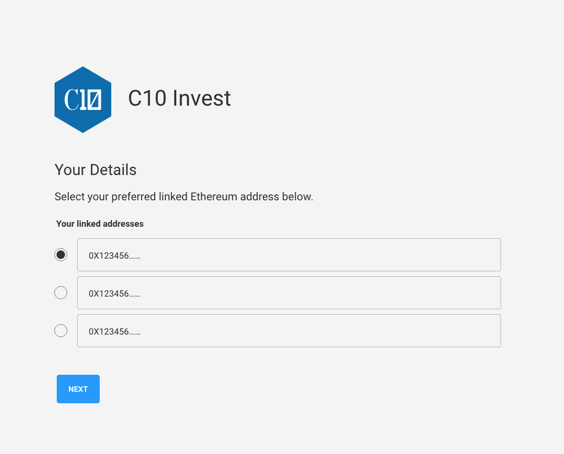Click the NEXT button

[x=78, y=389]
